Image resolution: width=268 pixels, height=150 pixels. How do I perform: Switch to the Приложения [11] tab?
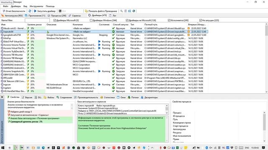35,15
